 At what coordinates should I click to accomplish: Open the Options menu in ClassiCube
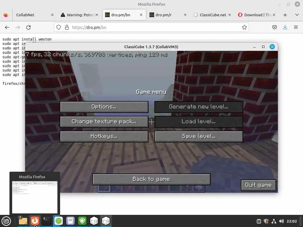point(104,107)
